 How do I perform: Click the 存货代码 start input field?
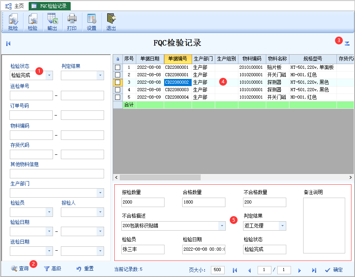click(x=31, y=154)
